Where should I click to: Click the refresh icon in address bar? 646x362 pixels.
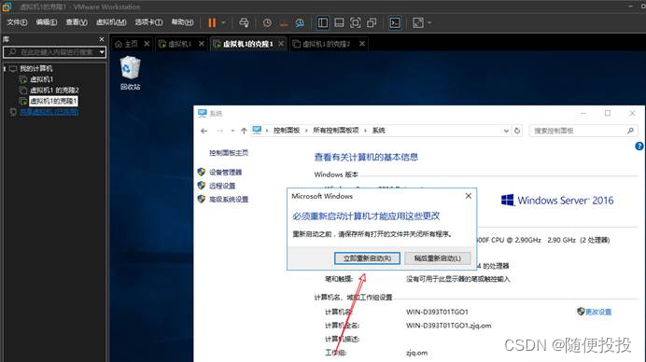(517, 131)
